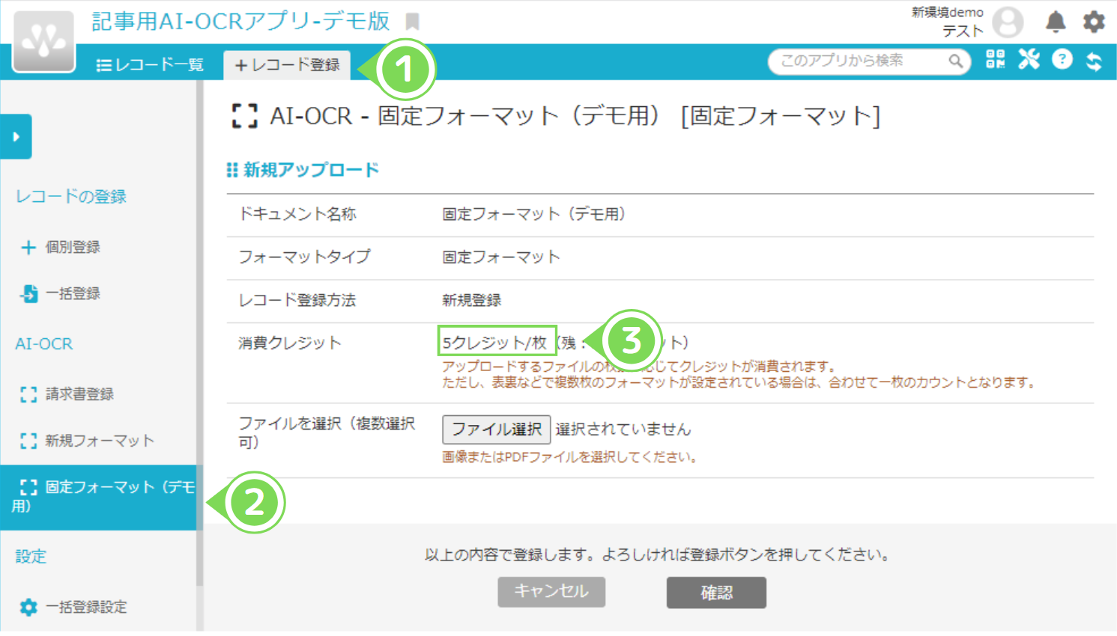
Task: Open the notifications bell icon
Action: [1056, 22]
